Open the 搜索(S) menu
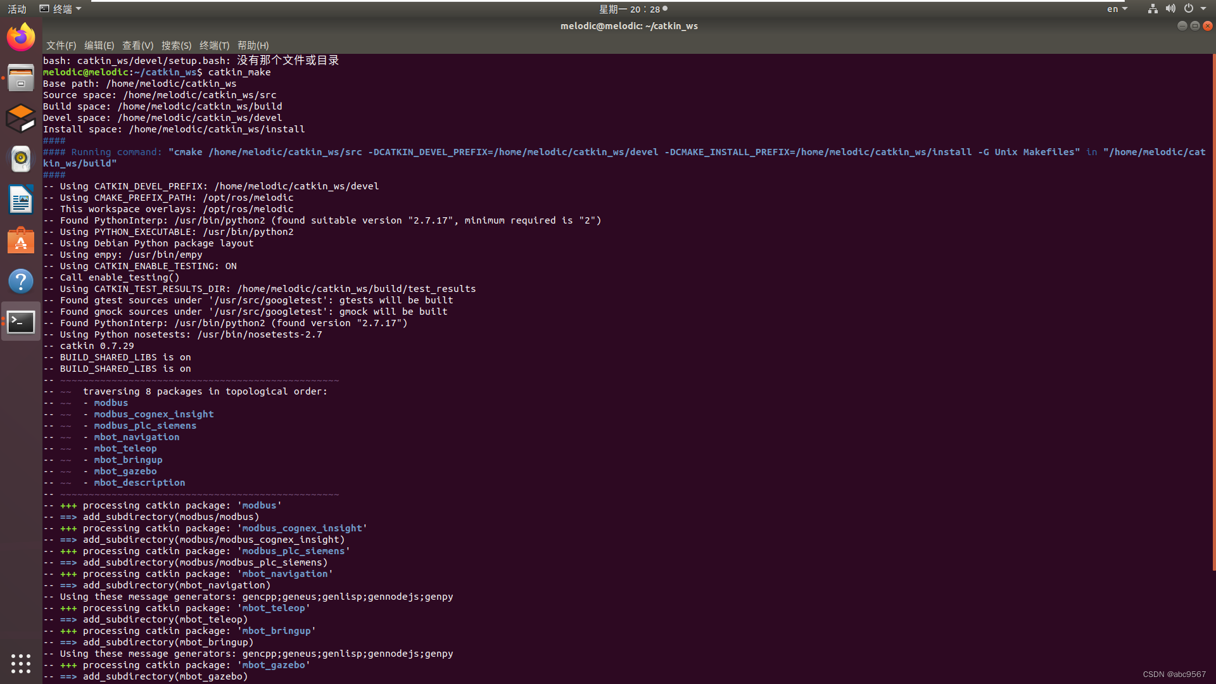Image resolution: width=1216 pixels, height=684 pixels. click(x=176, y=46)
